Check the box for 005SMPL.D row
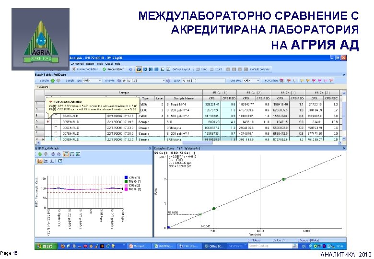The height and width of the screenshot is (259, 374). point(56,122)
